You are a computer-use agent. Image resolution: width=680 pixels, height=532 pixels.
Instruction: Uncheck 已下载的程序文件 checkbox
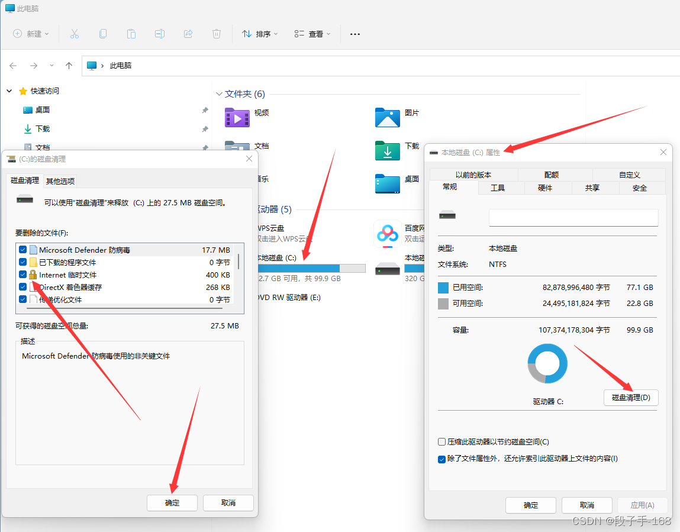pyautogui.click(x=23, y=262)
